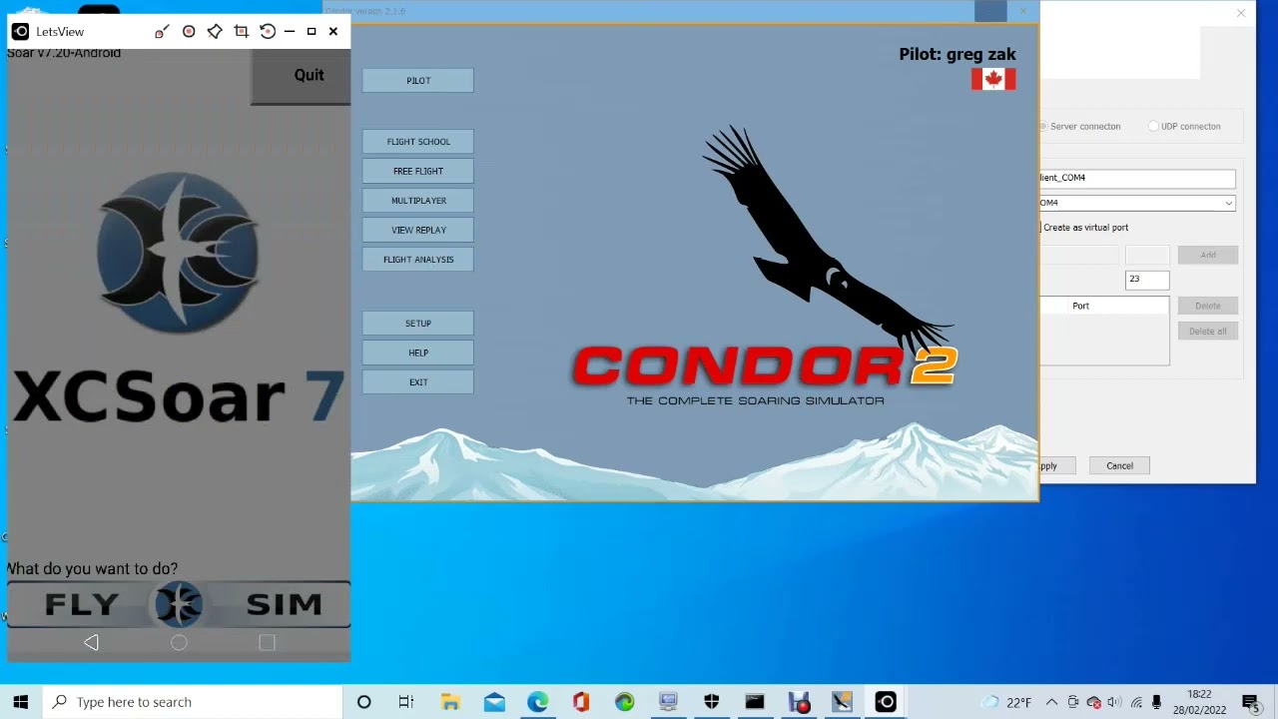Open MULTIPLAYER in Condor menu
The width and height of the screenshot is (1278, 719).
pyautogui.click(x=418, y=201)
